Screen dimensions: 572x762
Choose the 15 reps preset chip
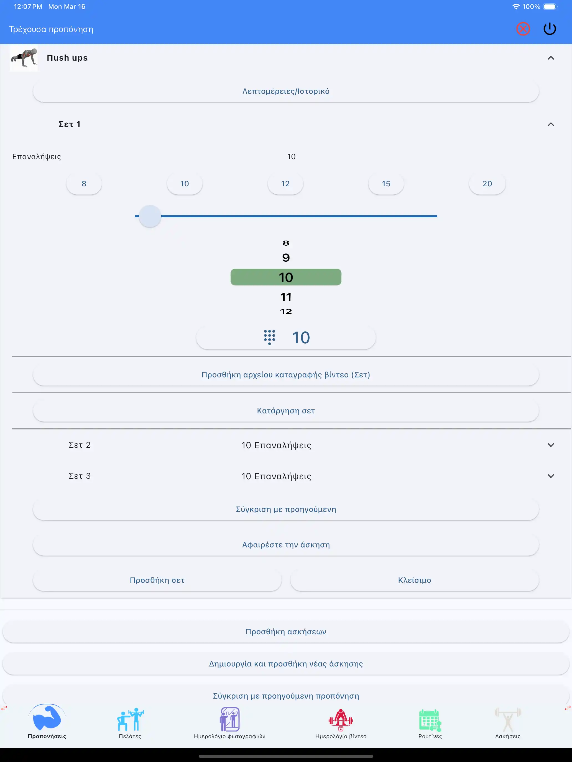[x=386, y=184]
